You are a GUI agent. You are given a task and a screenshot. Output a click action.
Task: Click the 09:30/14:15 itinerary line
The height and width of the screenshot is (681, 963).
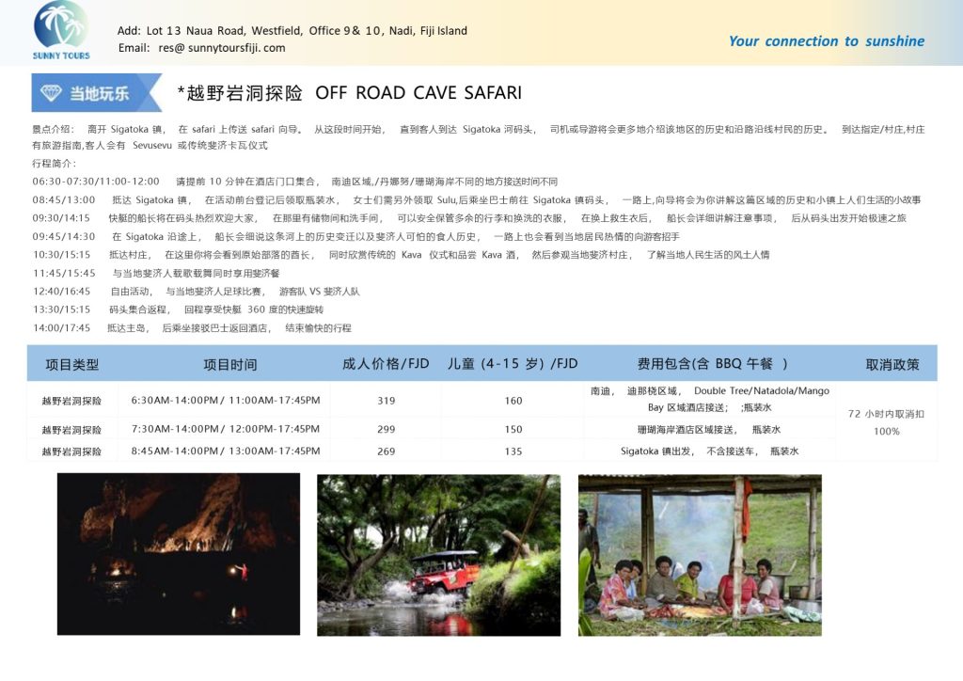(469, 218)
